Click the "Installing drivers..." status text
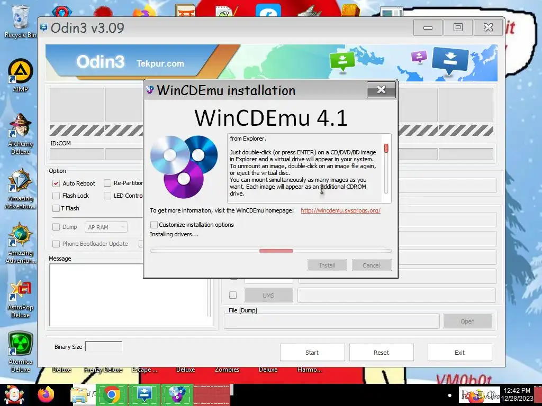 coord(174,234)
